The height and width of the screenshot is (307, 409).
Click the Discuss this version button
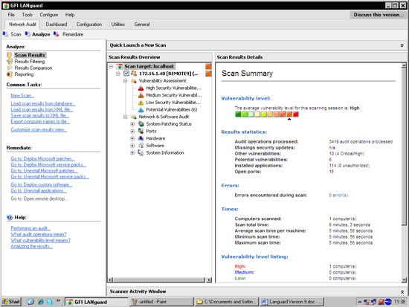click(x=378, y=15)
